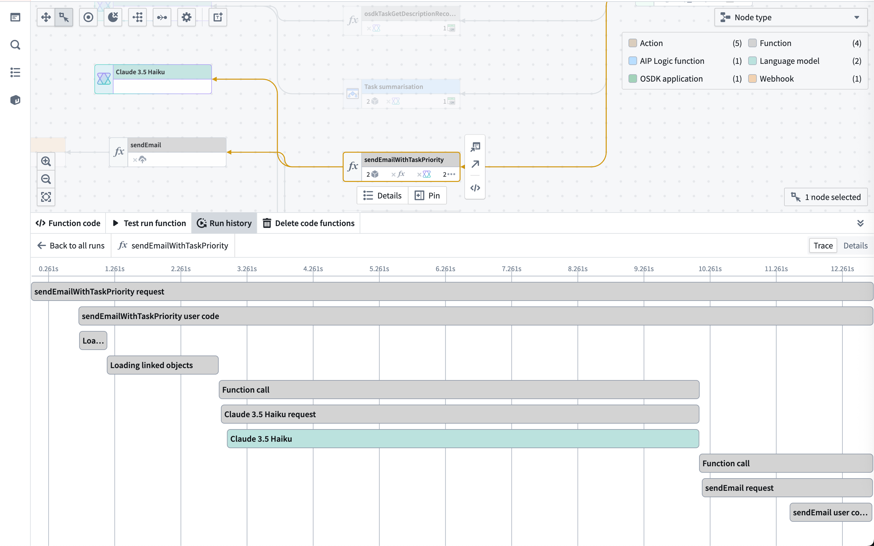Activate the node selection tool
The height and width of the screenshot is (546, 874).
(64, 17)
